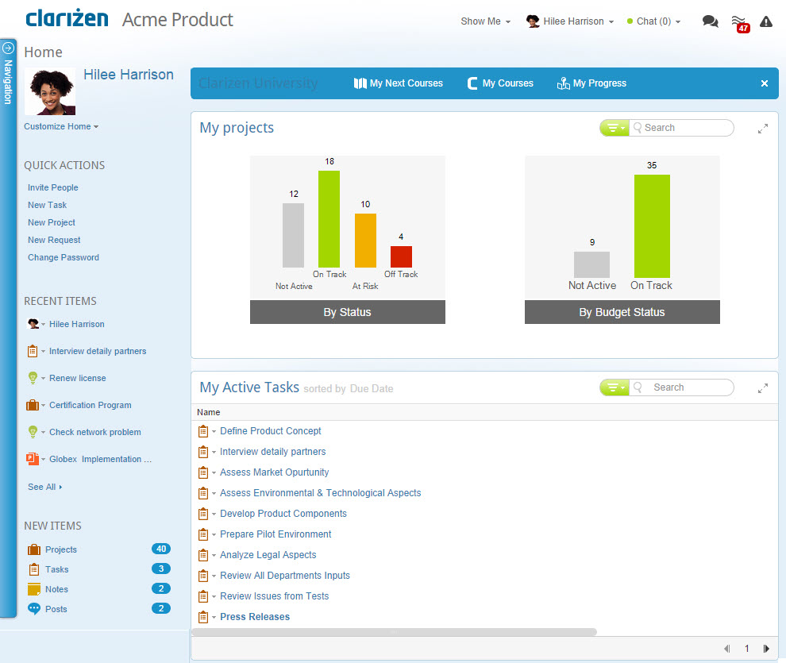Open the Assess Environmental & Technological Aspects task

coord(320,493)
